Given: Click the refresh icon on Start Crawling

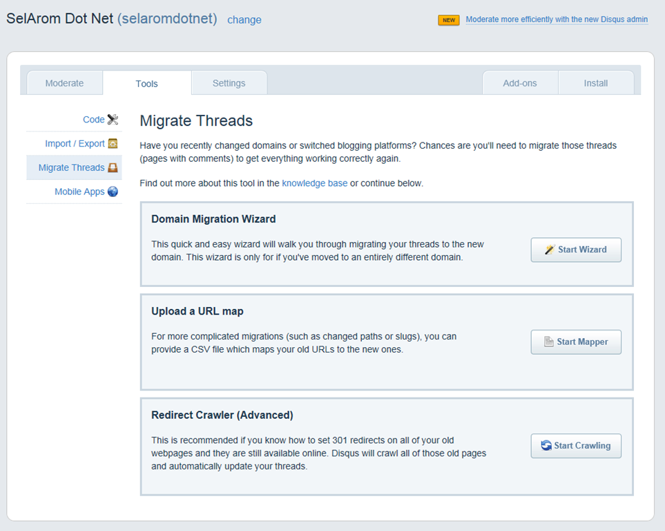Looking at the screenshot, I should pyautogui.click(x=546, y=446).
